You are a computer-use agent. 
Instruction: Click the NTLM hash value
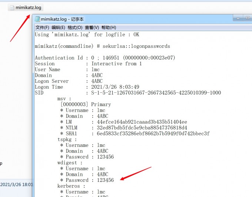(142, 128)
